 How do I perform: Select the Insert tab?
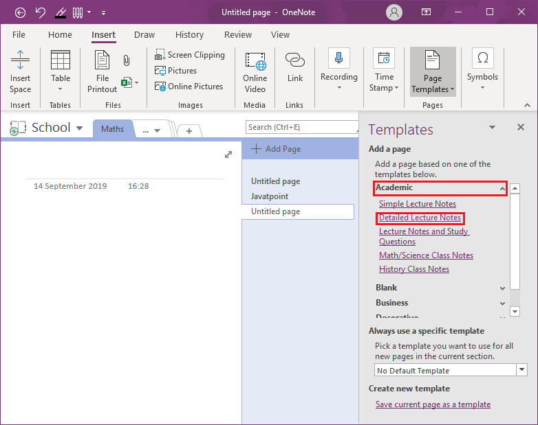point(103,34)
